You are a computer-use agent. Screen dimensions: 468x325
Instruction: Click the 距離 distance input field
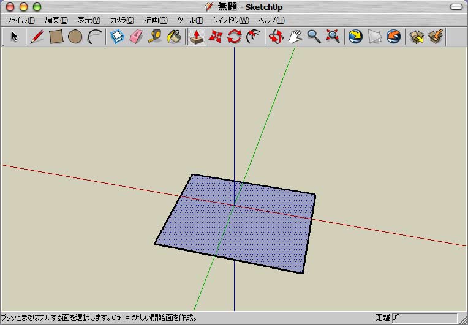click(x=424, y=318)
